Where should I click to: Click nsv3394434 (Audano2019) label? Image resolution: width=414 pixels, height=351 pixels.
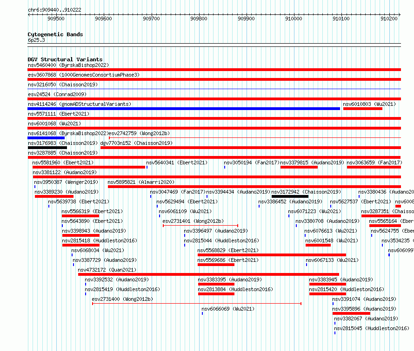tap(238, 192)
